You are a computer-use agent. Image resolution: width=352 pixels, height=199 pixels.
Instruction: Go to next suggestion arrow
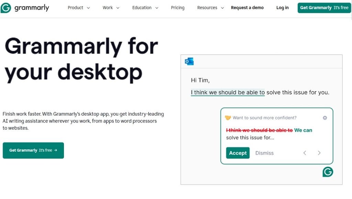(x=319, y=153)
